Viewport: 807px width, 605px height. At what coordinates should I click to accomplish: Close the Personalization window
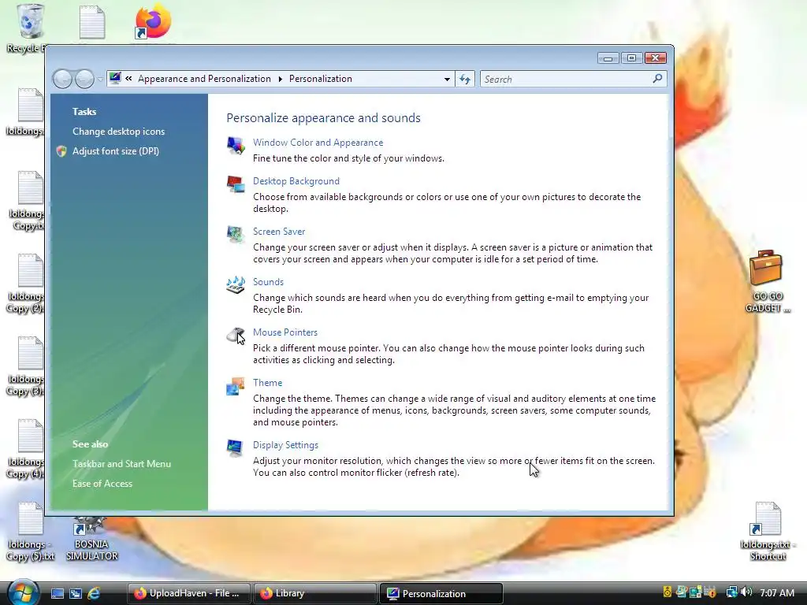click(655, 58)
